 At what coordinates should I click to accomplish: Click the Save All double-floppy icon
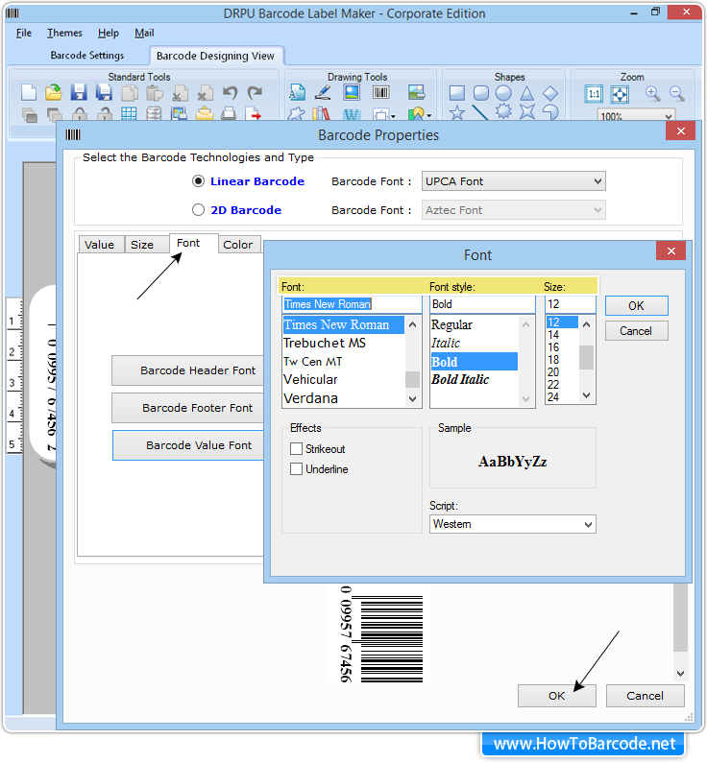tap(104, 92)
